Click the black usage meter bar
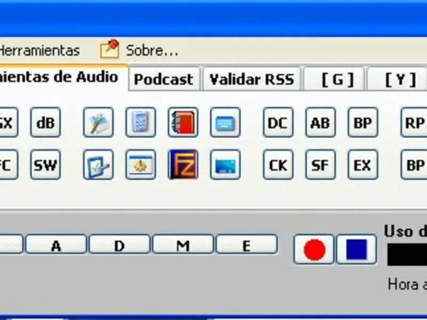This screenshot has width=427, height=320. pos(407,255)
